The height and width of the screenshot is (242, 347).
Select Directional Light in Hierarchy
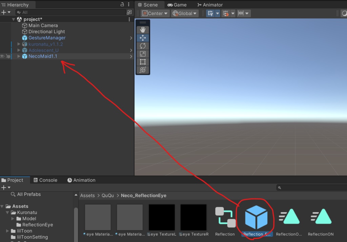point(46,32)
